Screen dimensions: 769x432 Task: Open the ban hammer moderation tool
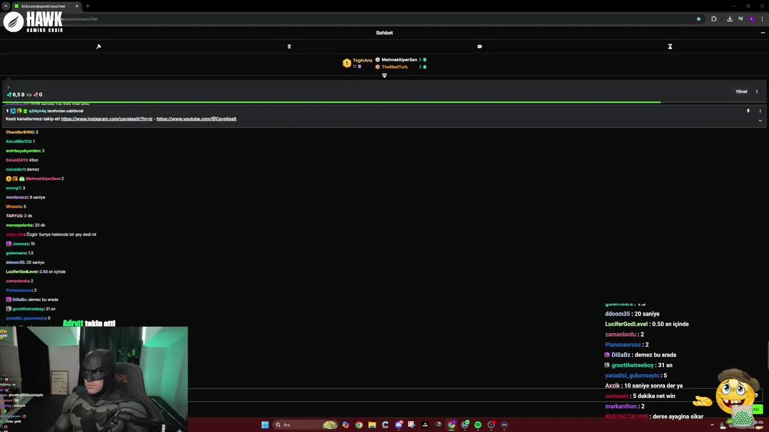[99, 46]
